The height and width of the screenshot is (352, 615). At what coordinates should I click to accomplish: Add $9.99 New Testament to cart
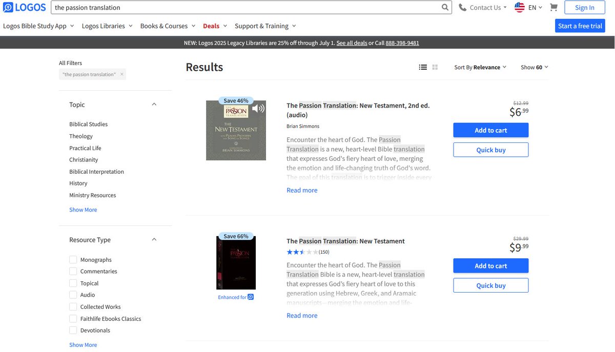(x=491, y=266)
